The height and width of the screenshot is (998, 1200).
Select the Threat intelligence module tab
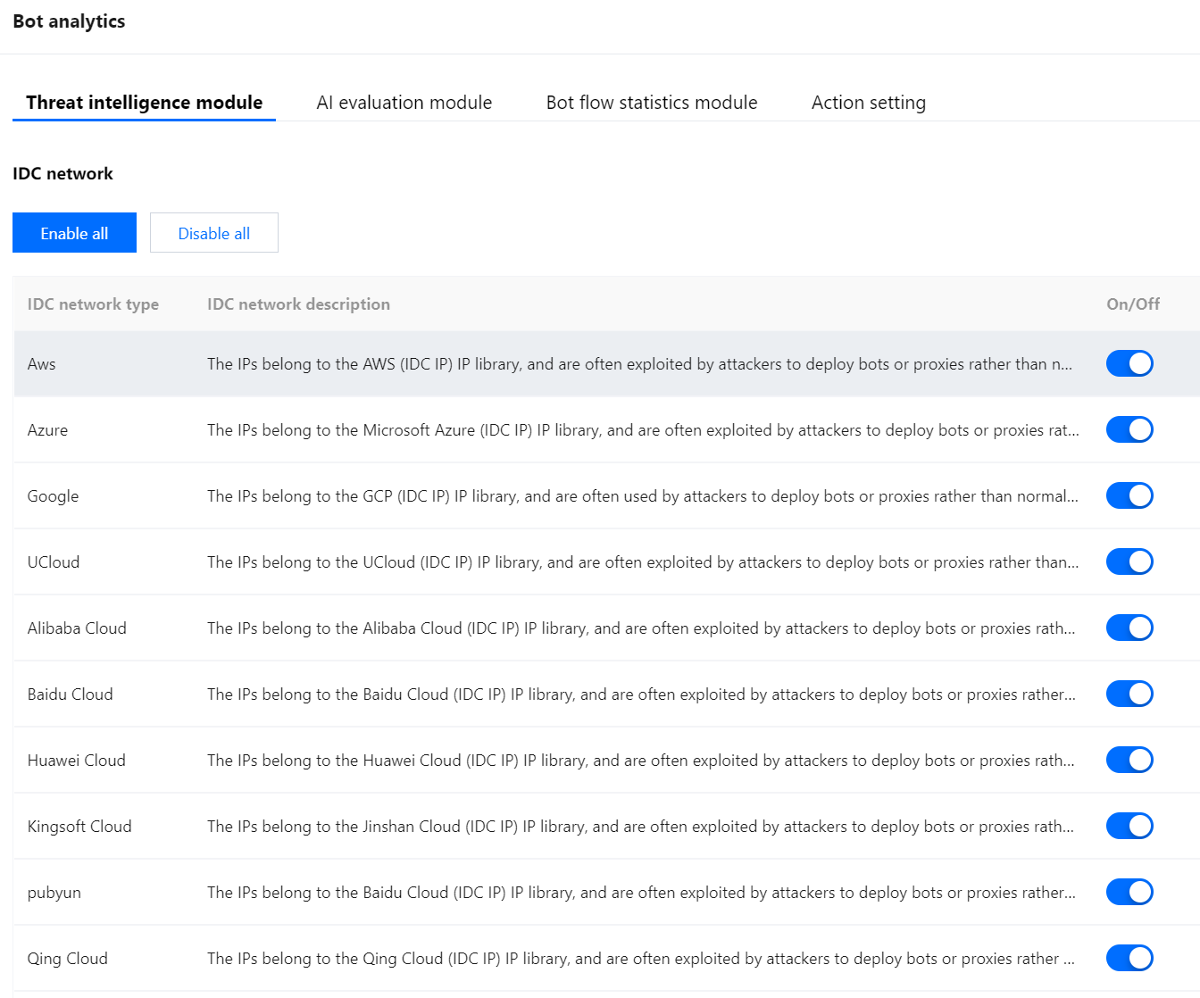tap(144, 103)
